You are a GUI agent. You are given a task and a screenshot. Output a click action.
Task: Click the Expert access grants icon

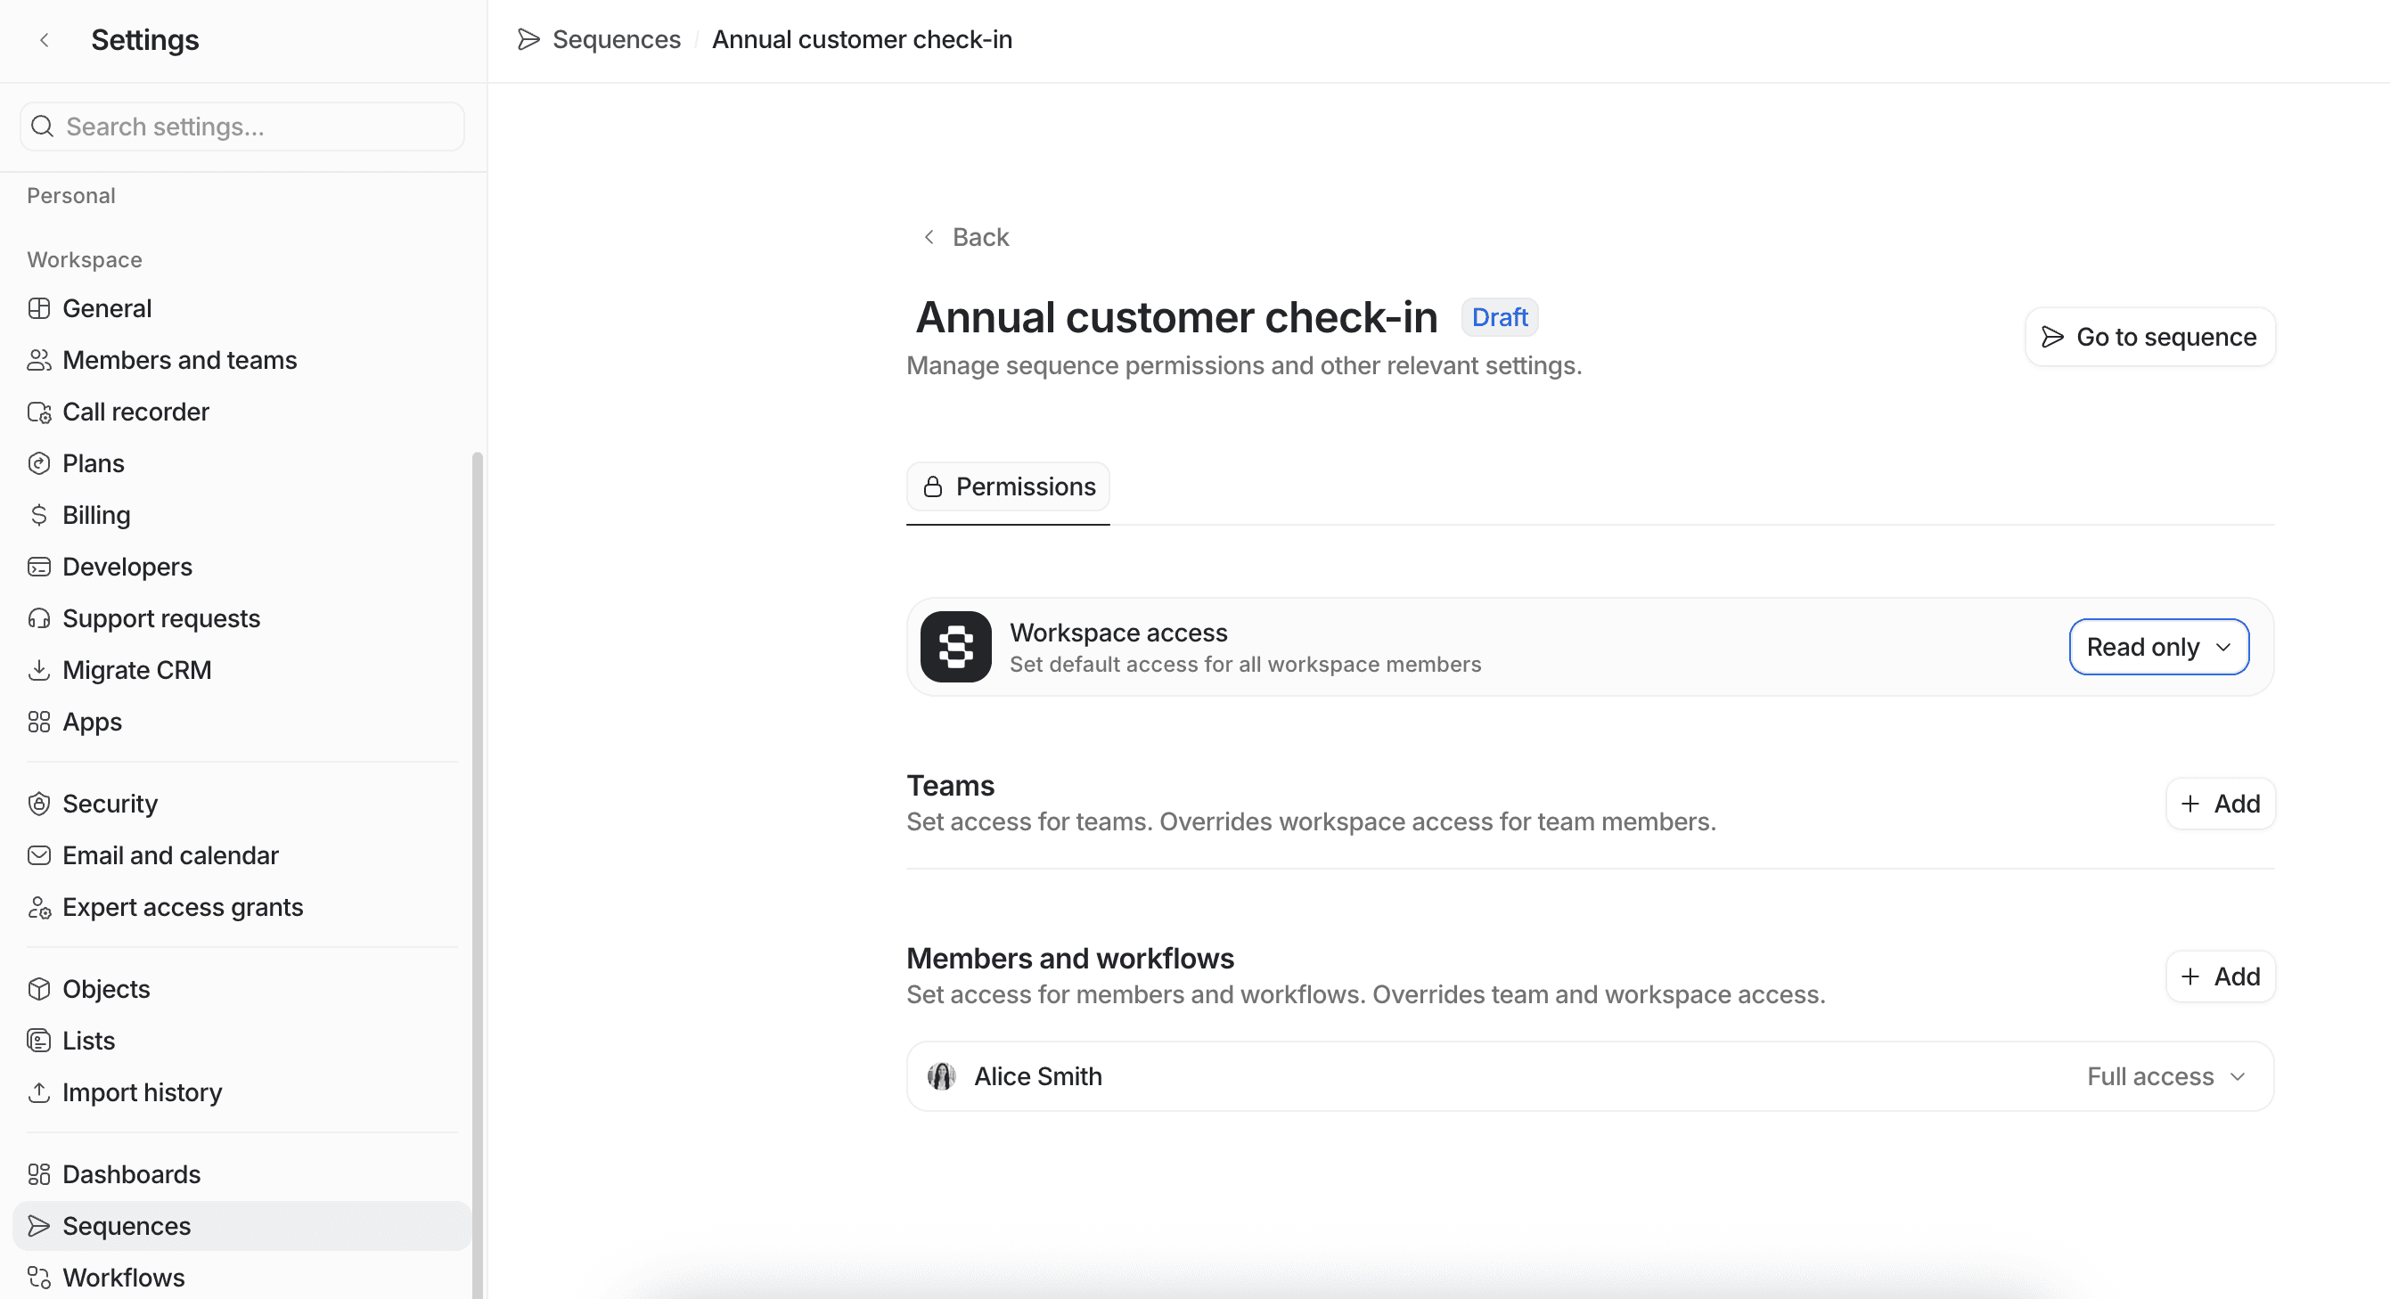click(39, 908)
